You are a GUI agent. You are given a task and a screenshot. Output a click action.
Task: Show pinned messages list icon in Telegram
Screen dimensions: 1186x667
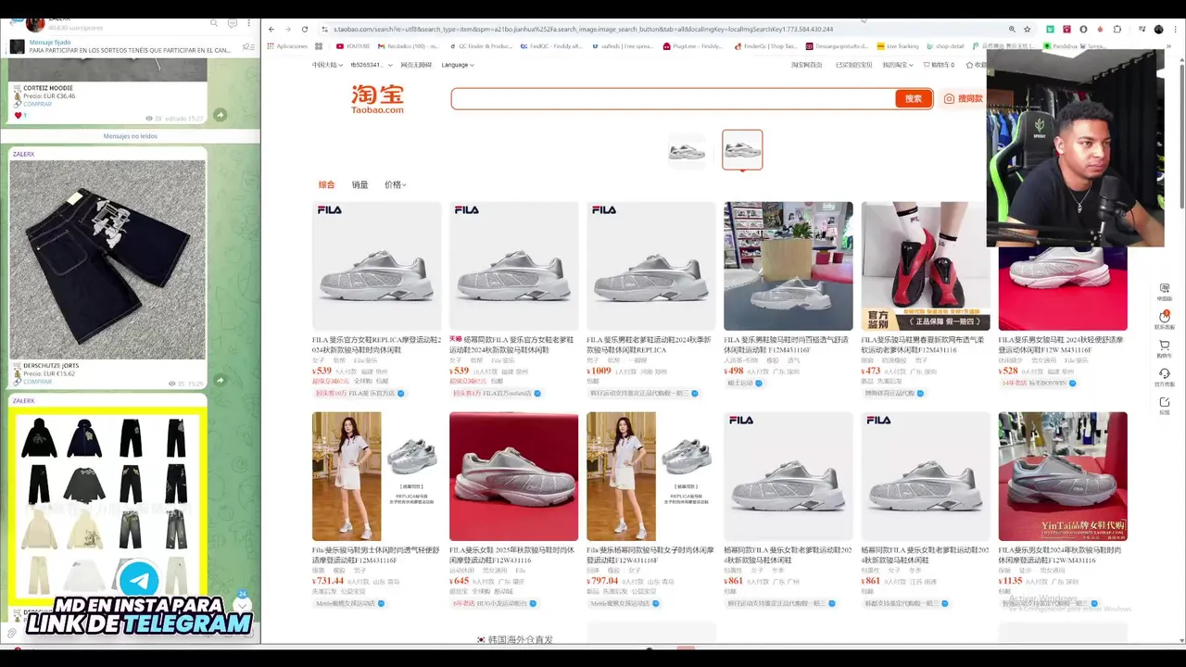tap(247, 46)
